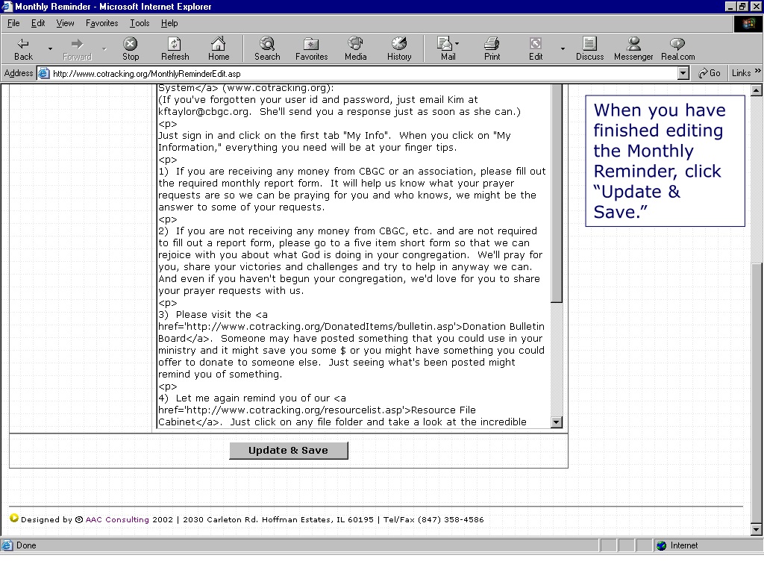
Task: Restore down the Internet Explorer window
Action: tap(741, 6)
